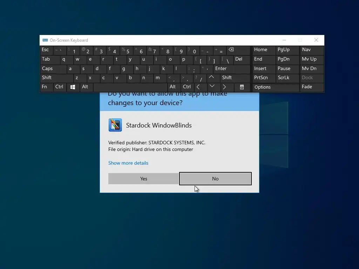Screen dimensions: 359x269
Task: Click Yes to allow Stardock WindowBlinds
Action: tap(143, 179)
